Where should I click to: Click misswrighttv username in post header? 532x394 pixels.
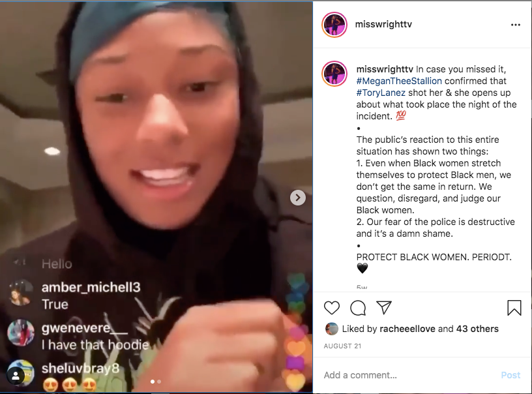pyautogui.click(x=383, y=24)
